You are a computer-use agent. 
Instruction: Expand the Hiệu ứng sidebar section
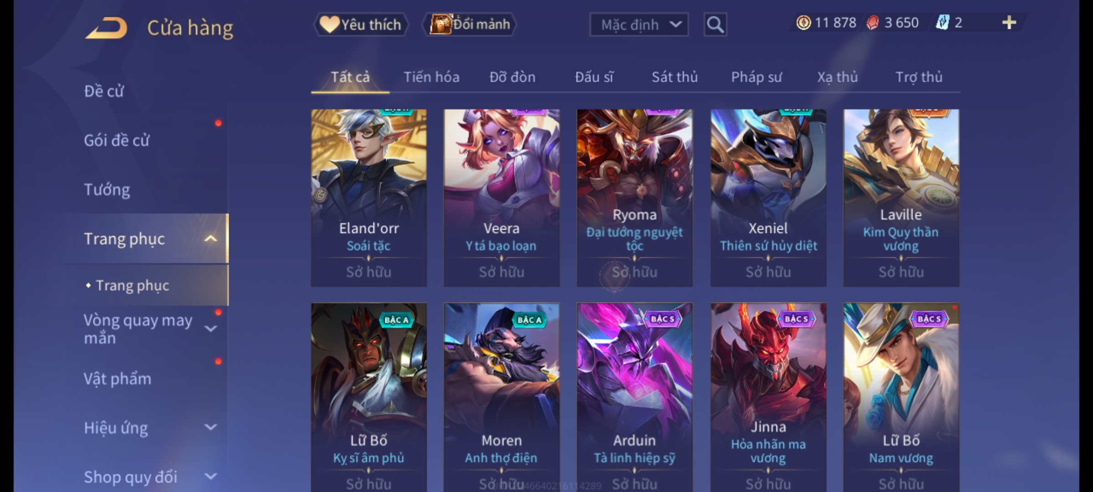(x=210, y=427)
